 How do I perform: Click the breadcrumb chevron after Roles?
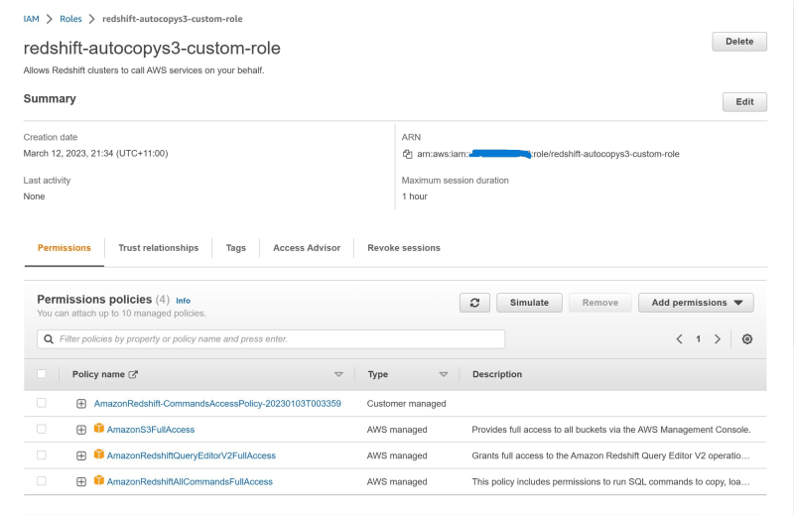coord(91,19)
